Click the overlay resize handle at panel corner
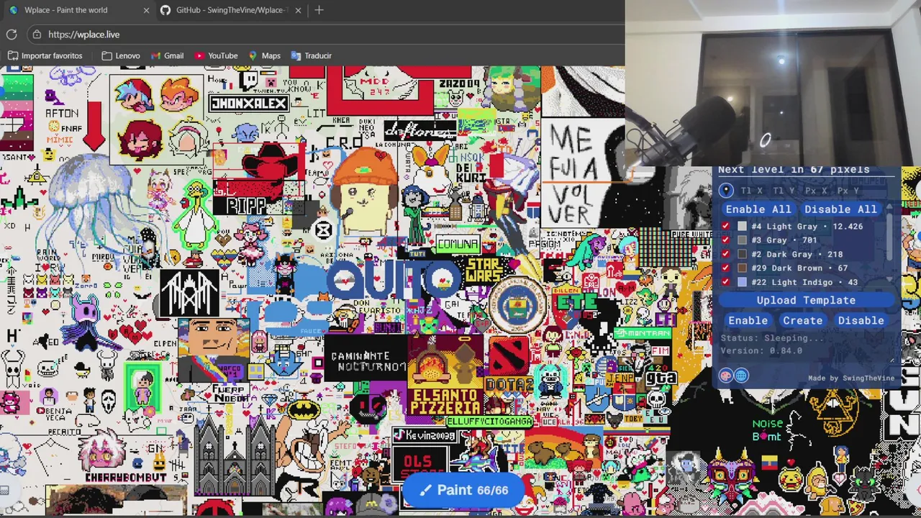 click(892, 360)
